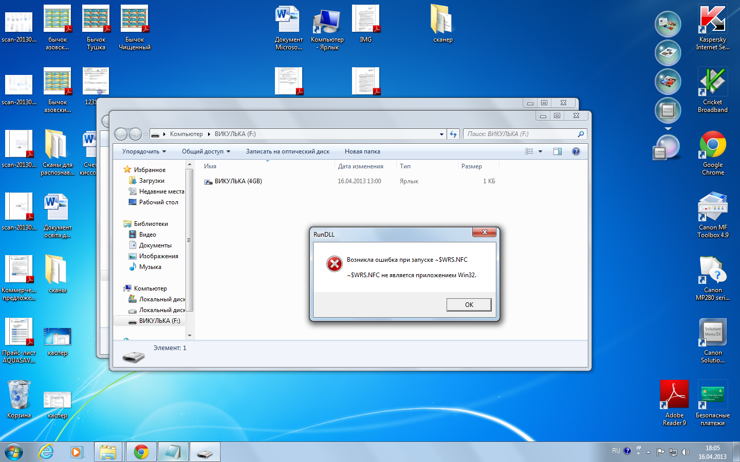Sort by the Тип column header
Image resolution: width=740 pixels, height=462 pixels.
[x=427, y=166]
